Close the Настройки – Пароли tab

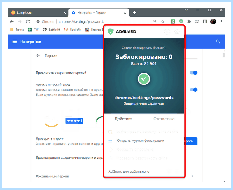click(x=125, y=13)
